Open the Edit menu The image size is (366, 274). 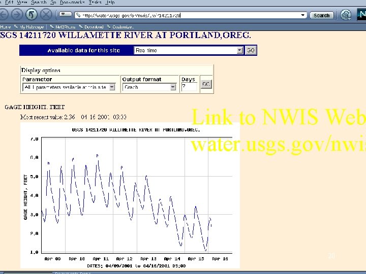click(9, 3)
